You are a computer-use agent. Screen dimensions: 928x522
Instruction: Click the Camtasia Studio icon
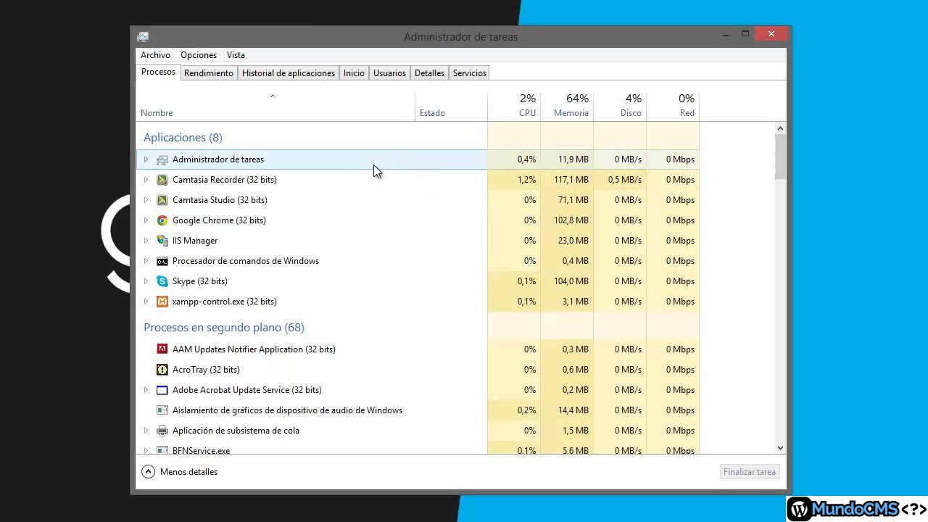coord(162,200)
